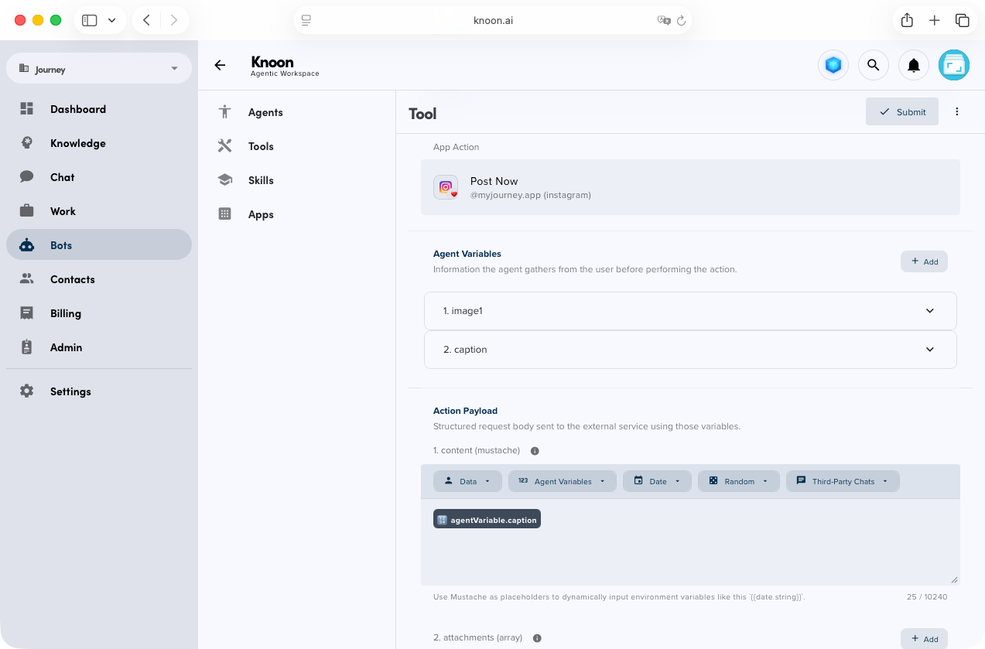Click the Instagram icon on Post Now
Image resolution: width=985 pixels, height=649 pixels.
pos(446,187)
